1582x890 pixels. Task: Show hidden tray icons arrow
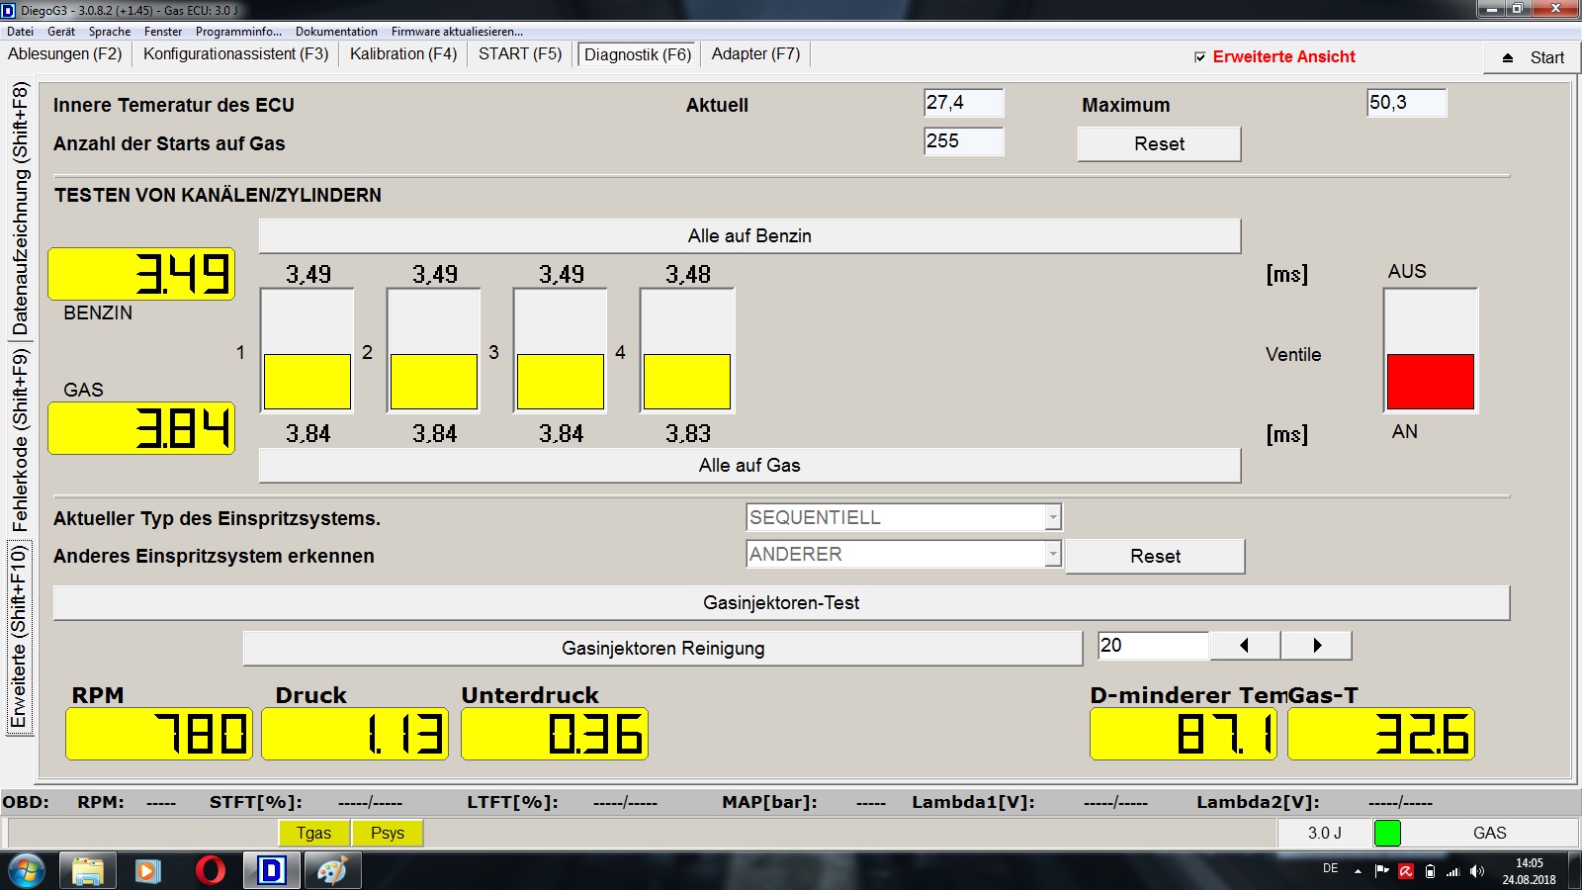1358,871
